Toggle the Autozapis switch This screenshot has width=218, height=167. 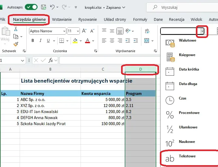[x=31, y=7]
